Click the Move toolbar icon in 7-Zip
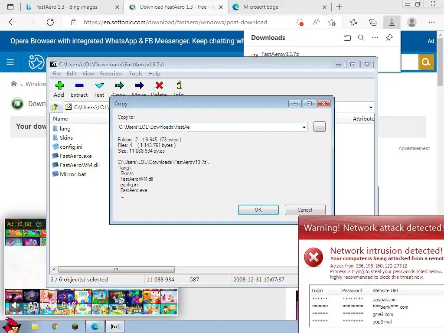444x333 pixels. [139, 85]
